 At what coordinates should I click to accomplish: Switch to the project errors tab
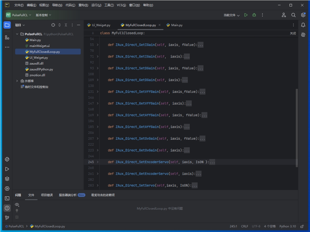(47, 195)
